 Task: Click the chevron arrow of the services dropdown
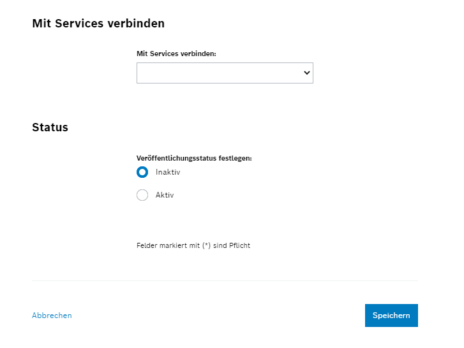tap(307, 73)
